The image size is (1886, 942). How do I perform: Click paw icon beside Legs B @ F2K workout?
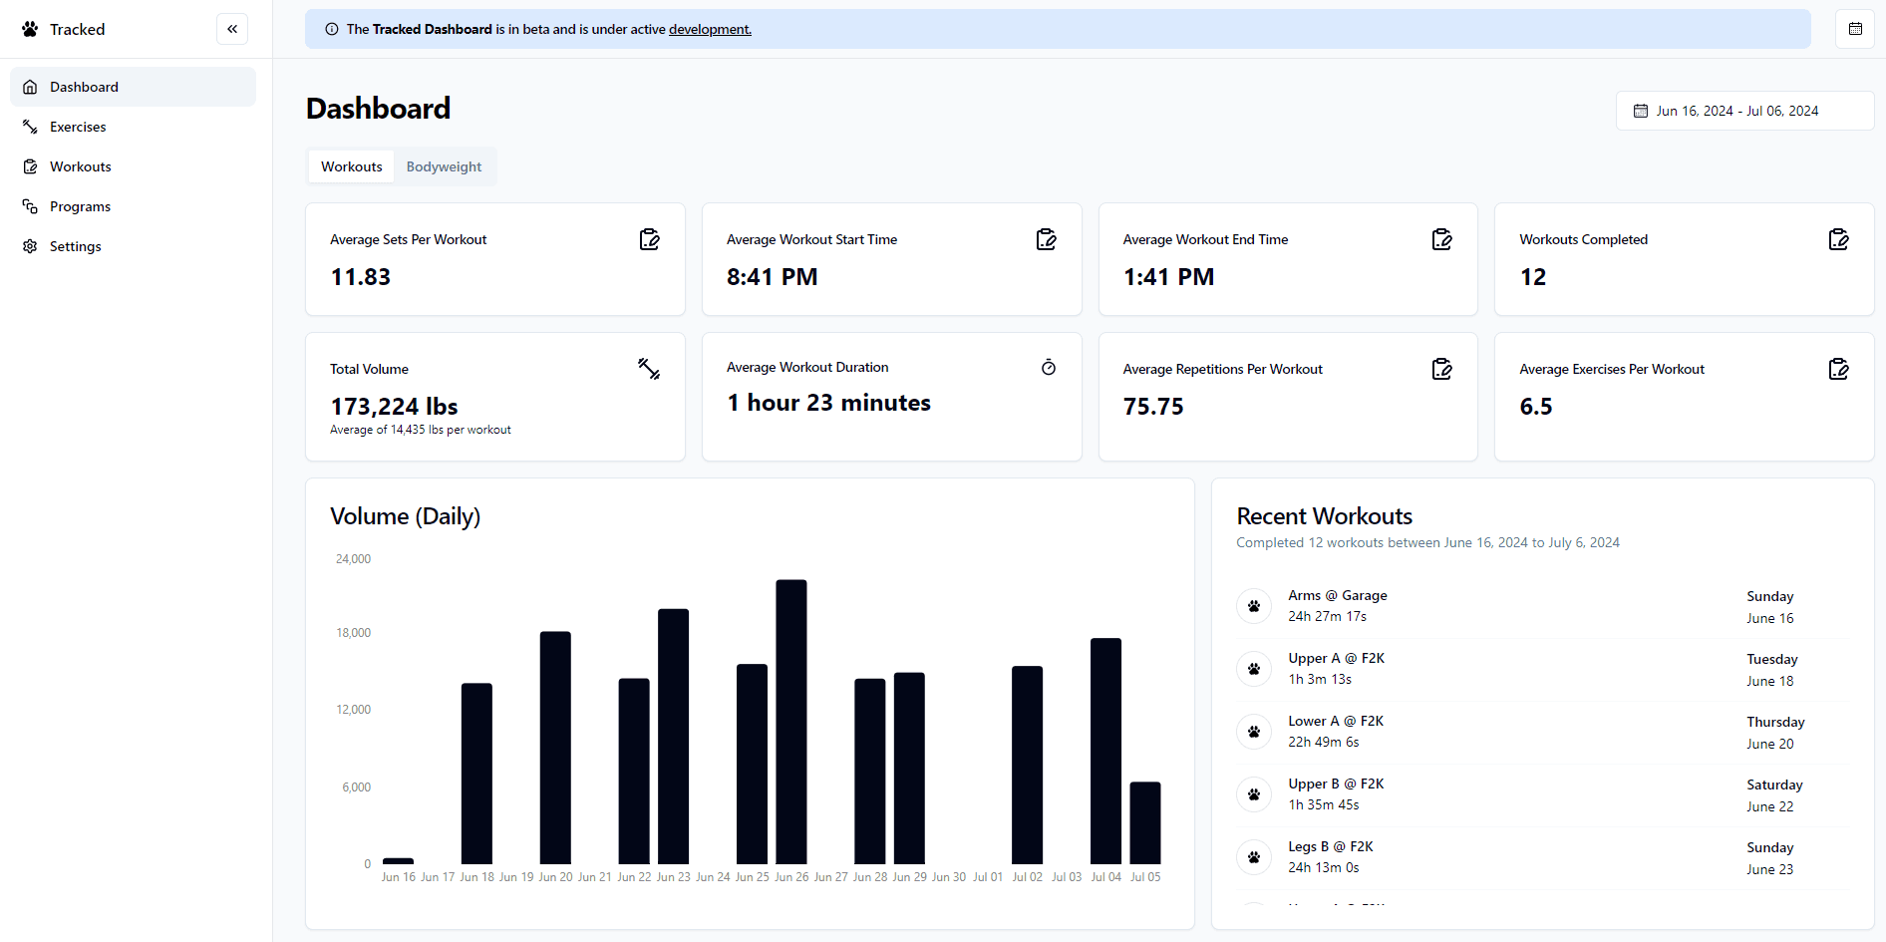point(1254,857)
